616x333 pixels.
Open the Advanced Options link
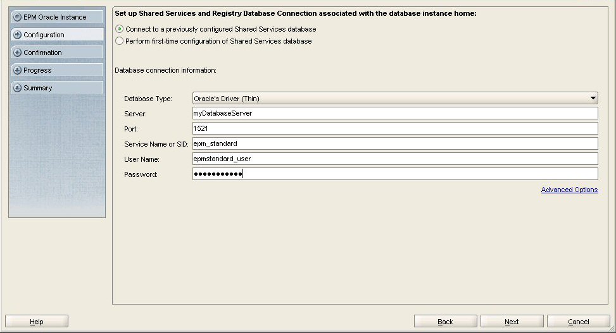[569, 190]
